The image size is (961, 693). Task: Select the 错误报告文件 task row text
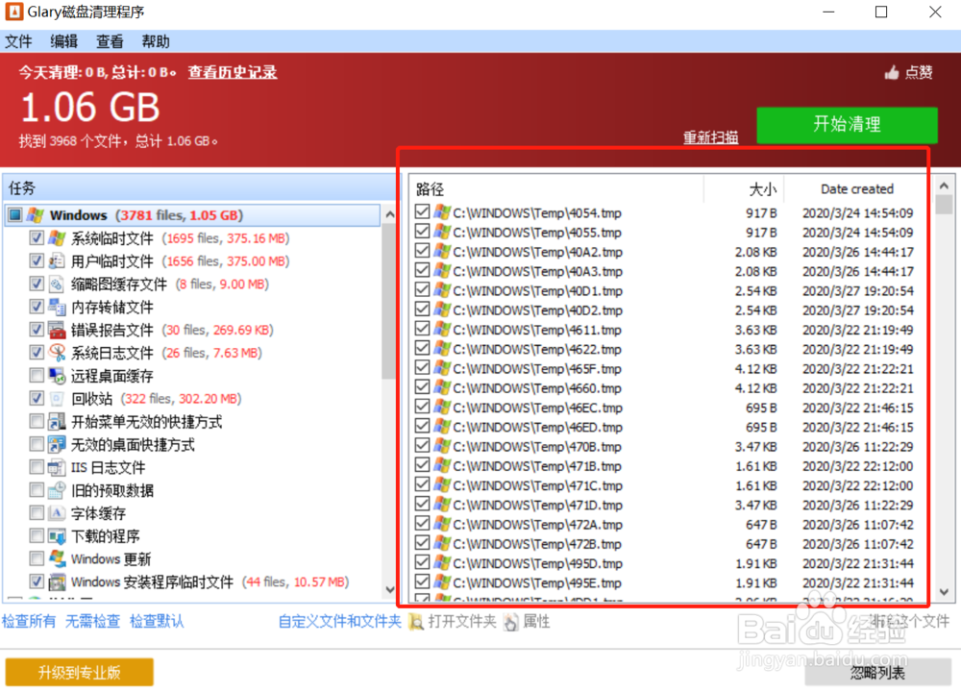(111, 331)
